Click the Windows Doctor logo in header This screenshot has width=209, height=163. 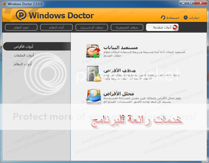(x=21, y=15)
